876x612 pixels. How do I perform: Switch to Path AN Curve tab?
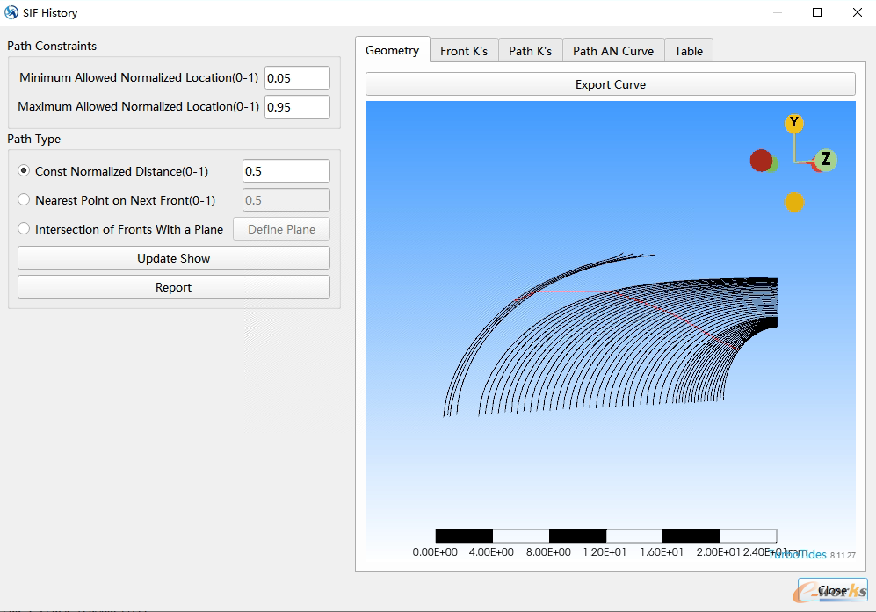coord(613,51)
